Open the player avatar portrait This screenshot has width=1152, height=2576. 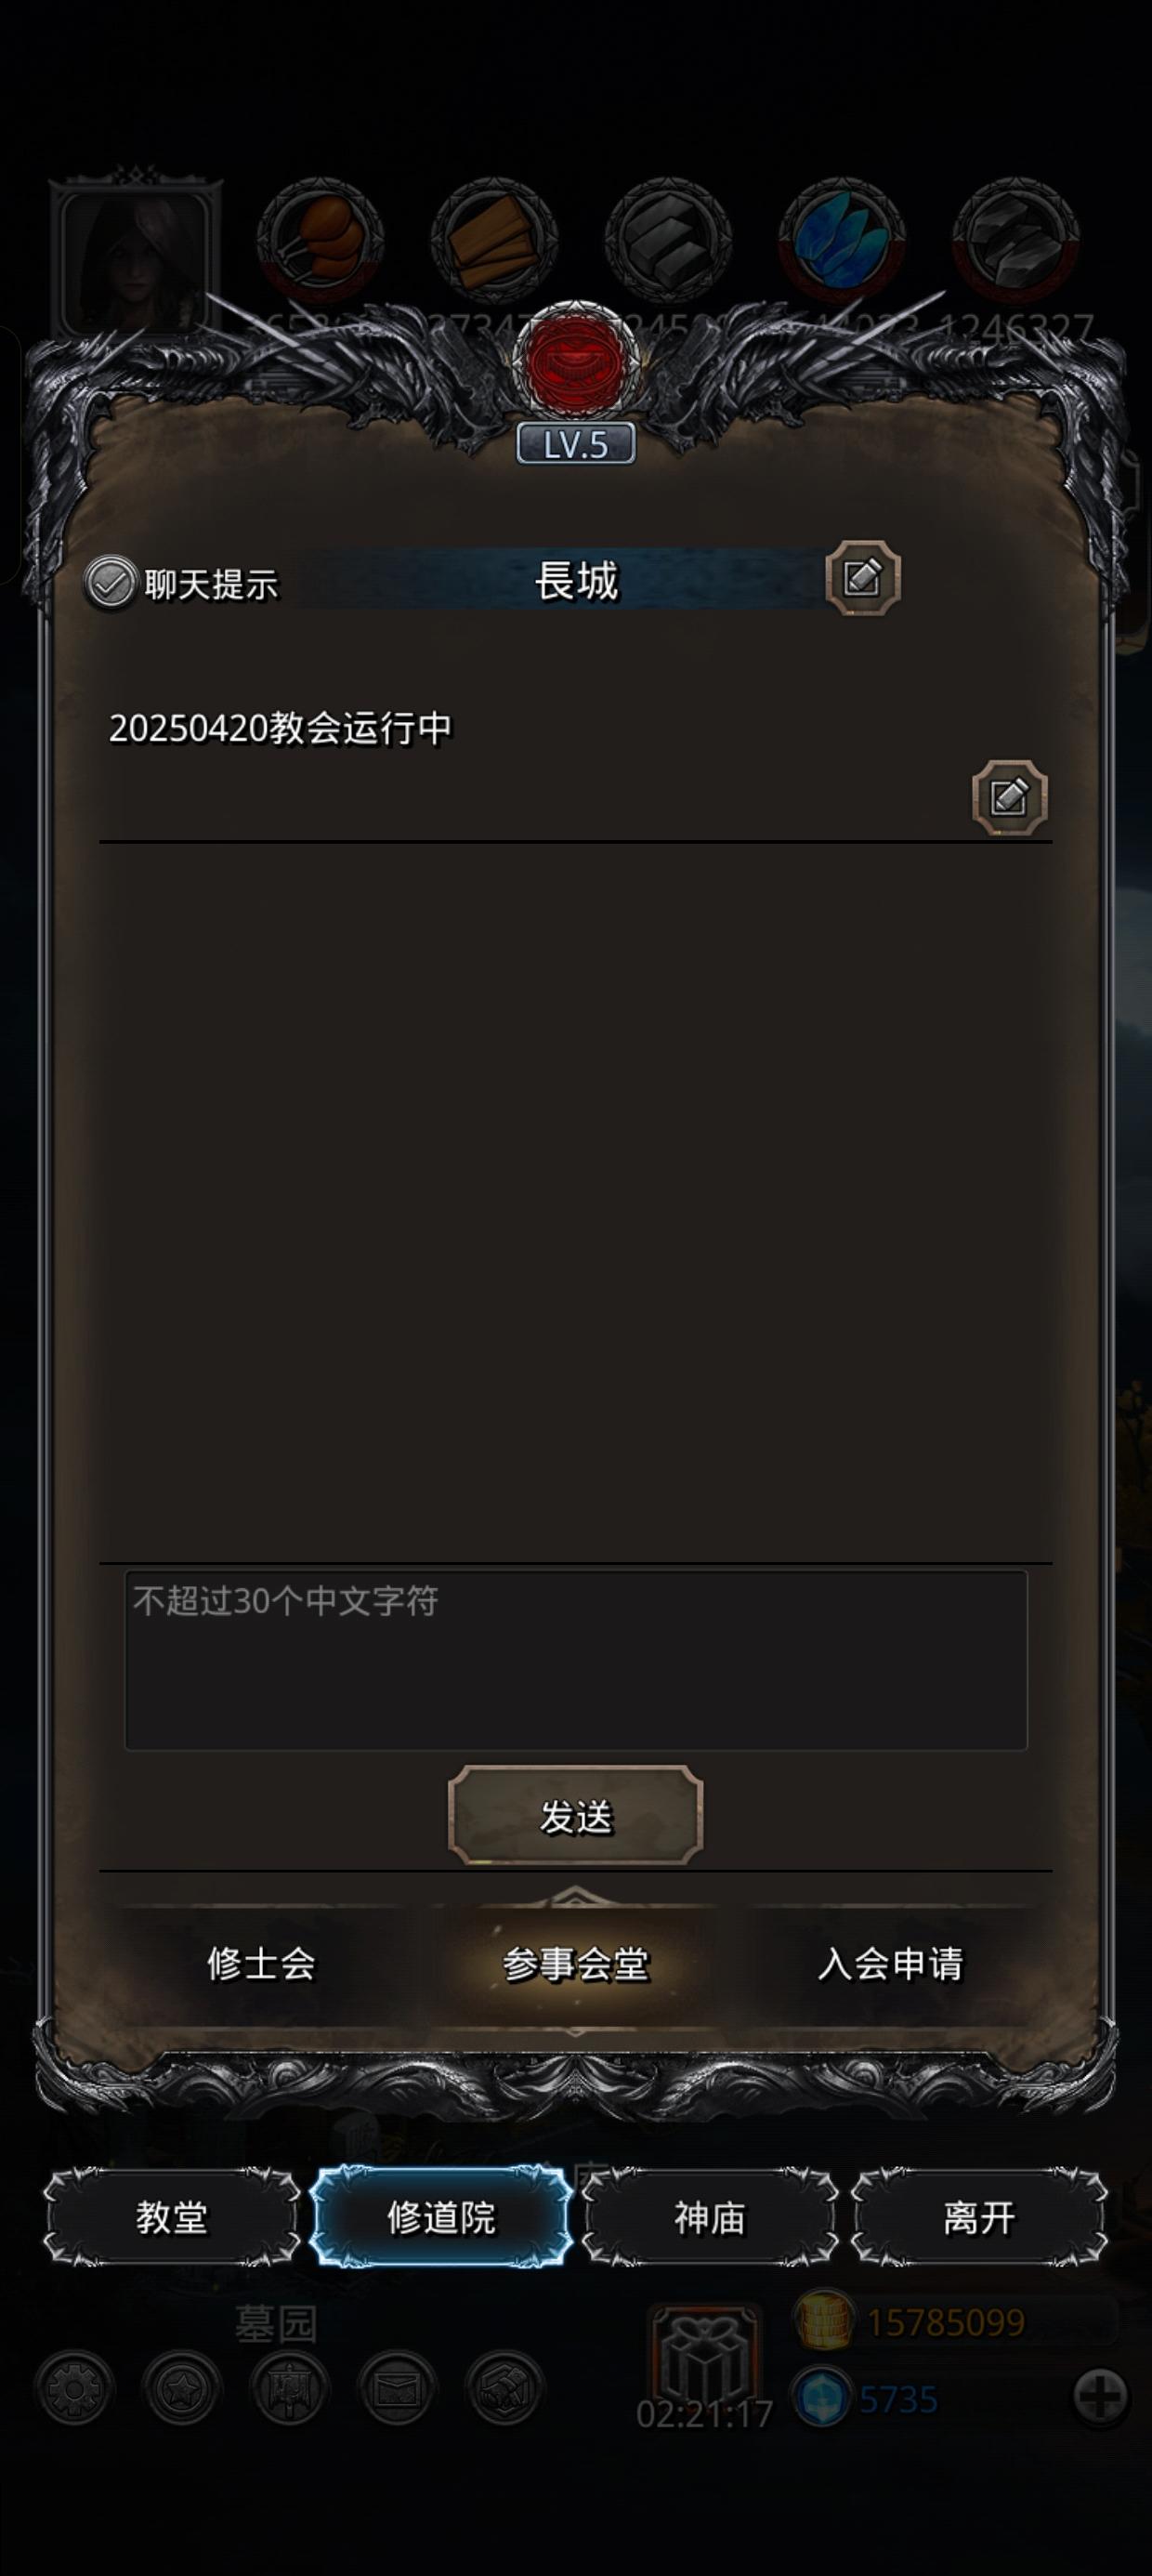coord(135,257)
